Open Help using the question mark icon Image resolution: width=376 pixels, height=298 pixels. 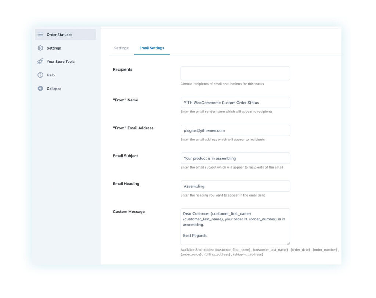coord(40,75)
